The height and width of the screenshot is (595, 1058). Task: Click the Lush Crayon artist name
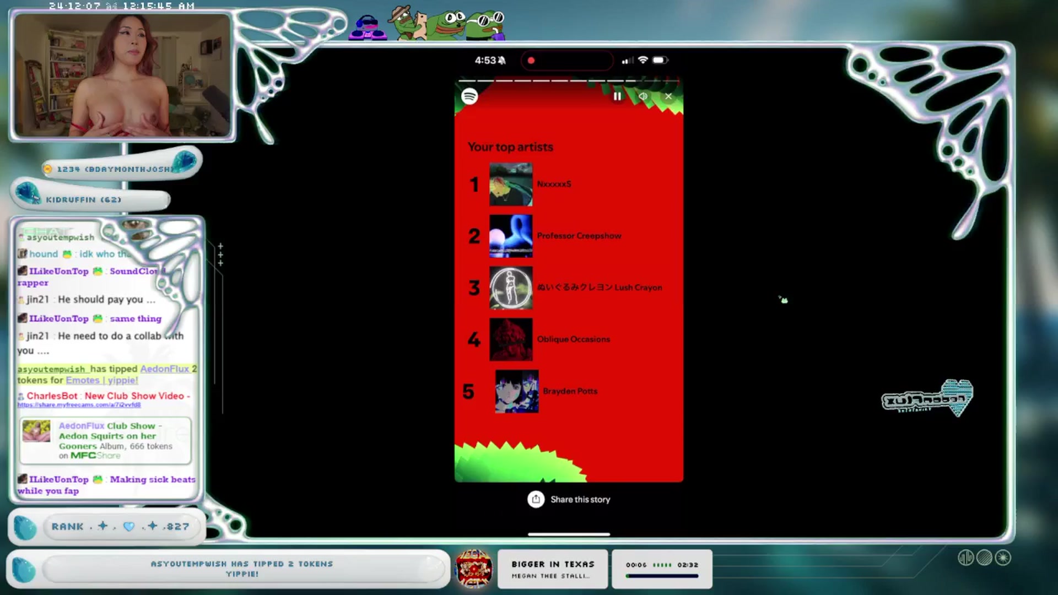pos(600,288)
